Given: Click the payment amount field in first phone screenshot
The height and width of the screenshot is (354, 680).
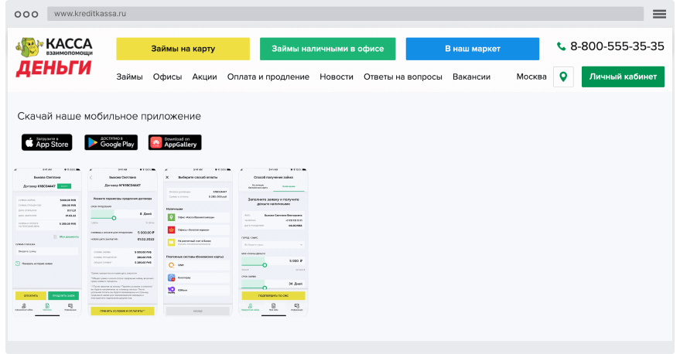Looking at the screenshot, I should (47, 251).
